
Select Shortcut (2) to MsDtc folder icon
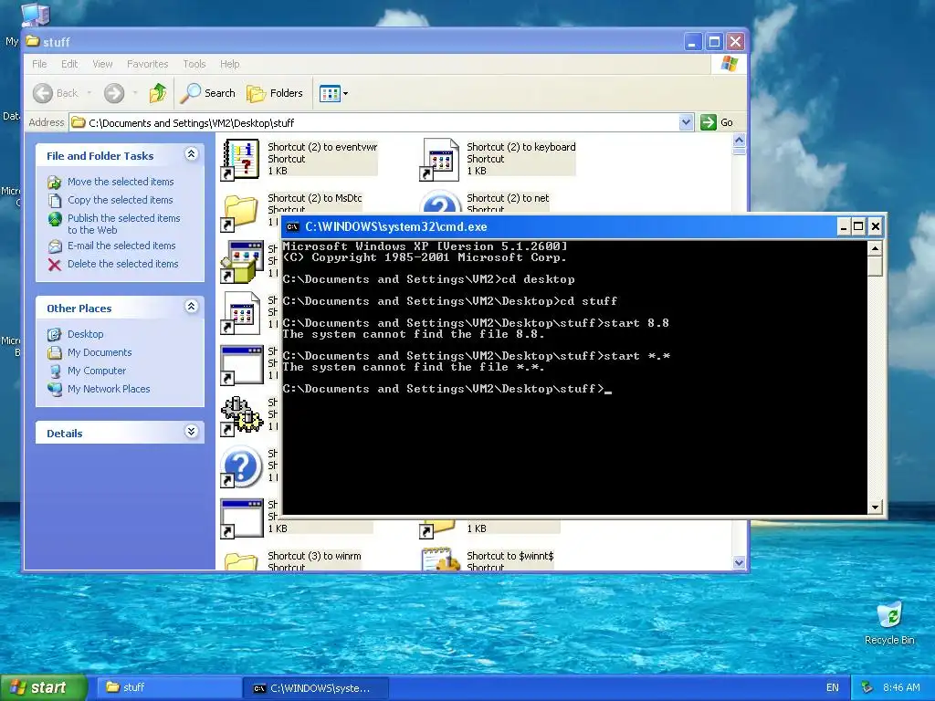point(240,213)
